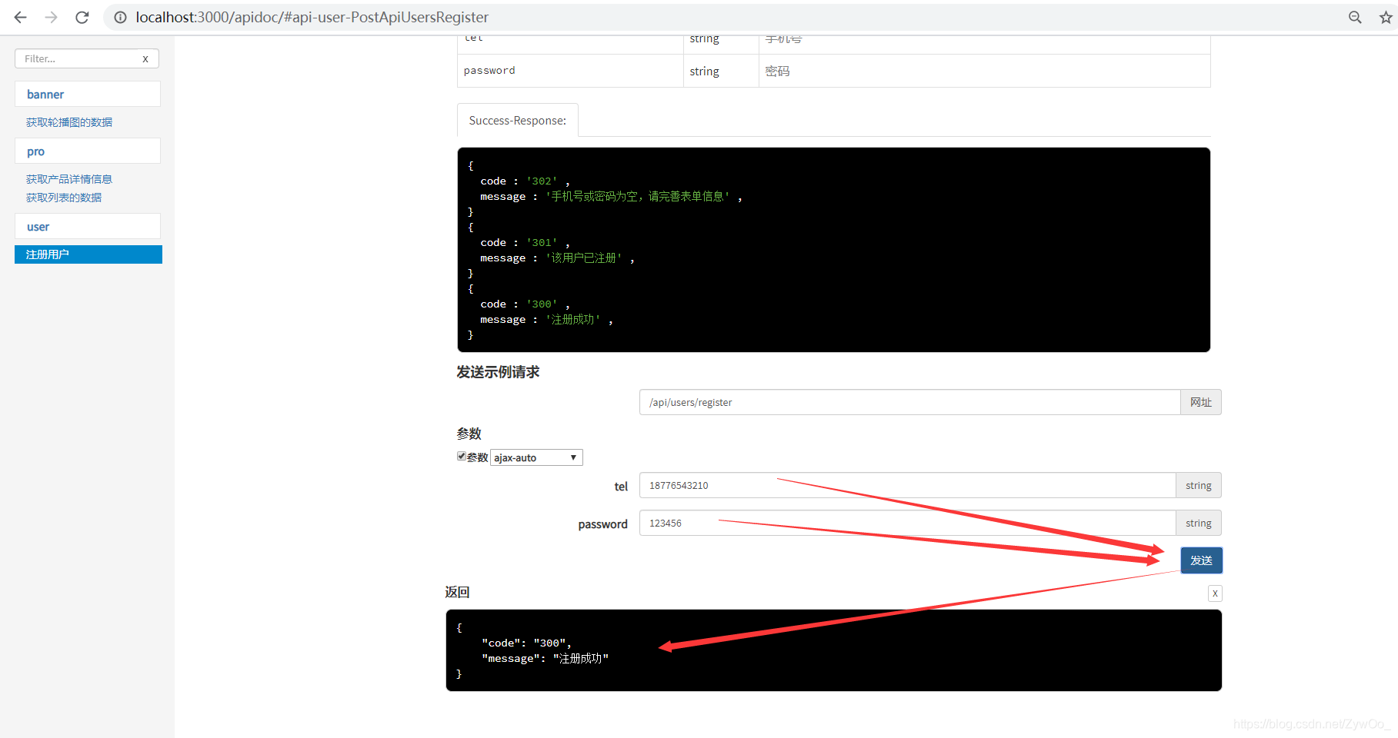Click the string label next to password field
The image size is (1398, 738).
click(x=1198, y=523)
